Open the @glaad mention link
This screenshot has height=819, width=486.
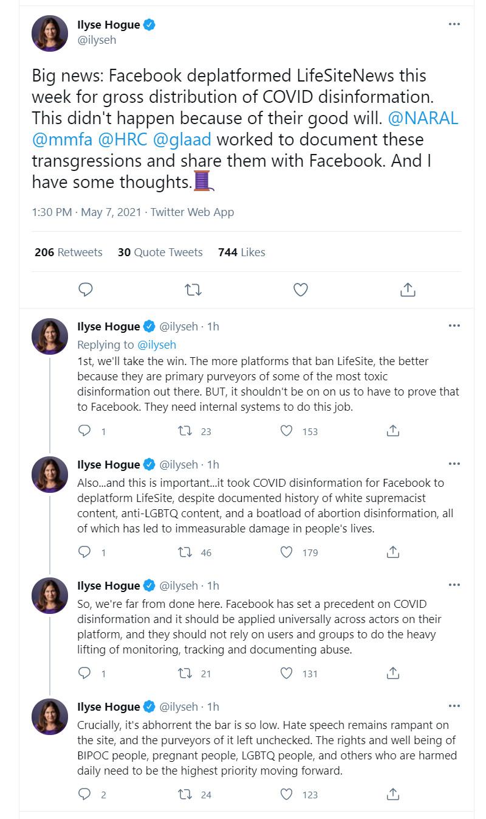click(x=182, y=139)
